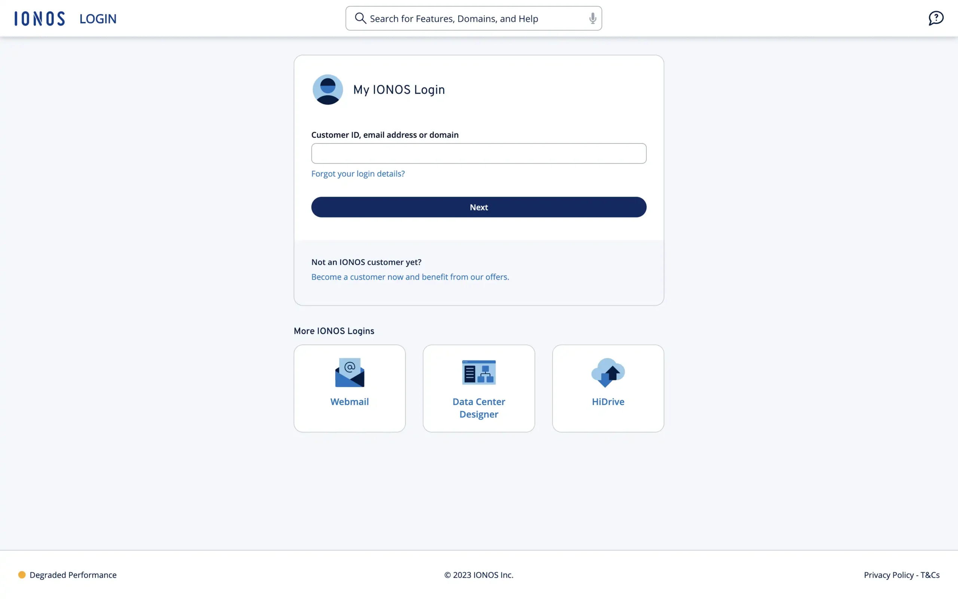Screen dimensions: 958x599
Task: Click Become a customer now link
Action: pyautogui.click(x=410, y=277)
